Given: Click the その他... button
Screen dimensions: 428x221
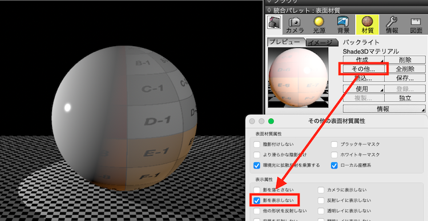Looking at the screenshot, I should pyautogui.click(x=364, y=69).
